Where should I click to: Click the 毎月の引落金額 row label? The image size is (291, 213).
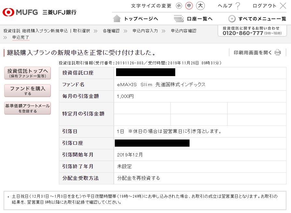click(81, 96)
